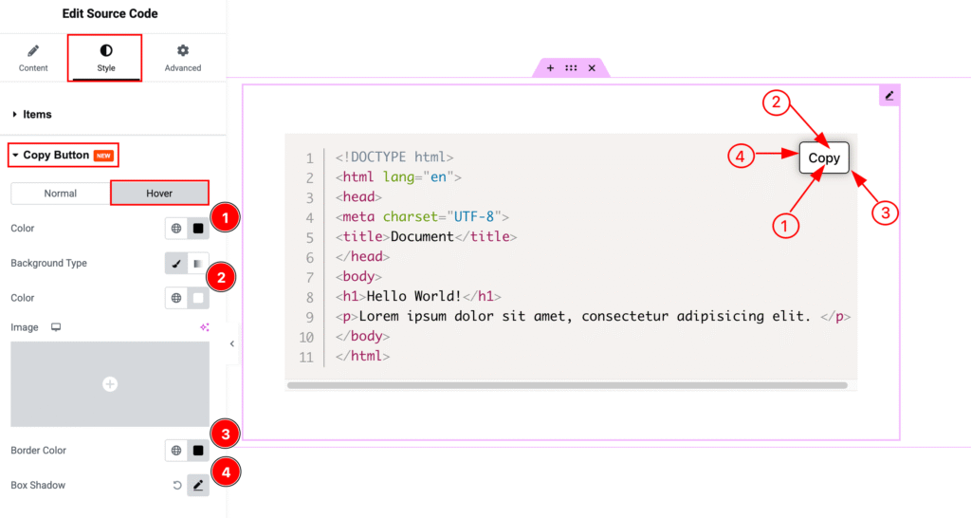Click the html lang="en" code line
This screenshot has width=971, height=518.
tap(398, 177)
